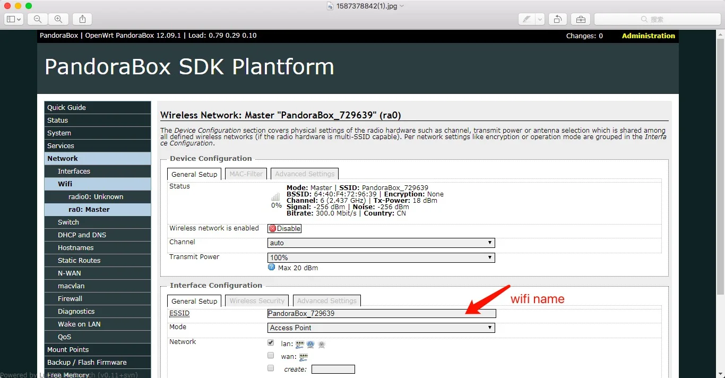Open the Mode Access Point dropdown

click(381, 328)
